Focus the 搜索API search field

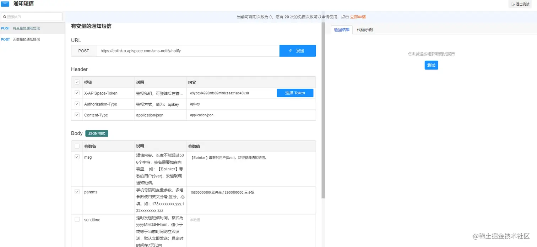[32, 17]
